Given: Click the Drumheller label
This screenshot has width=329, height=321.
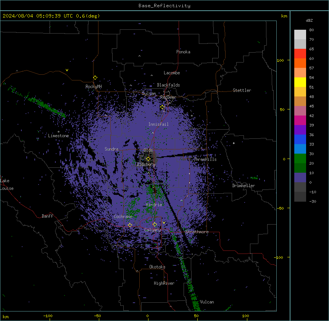Looking at the screenshot, I should (244, 186).
